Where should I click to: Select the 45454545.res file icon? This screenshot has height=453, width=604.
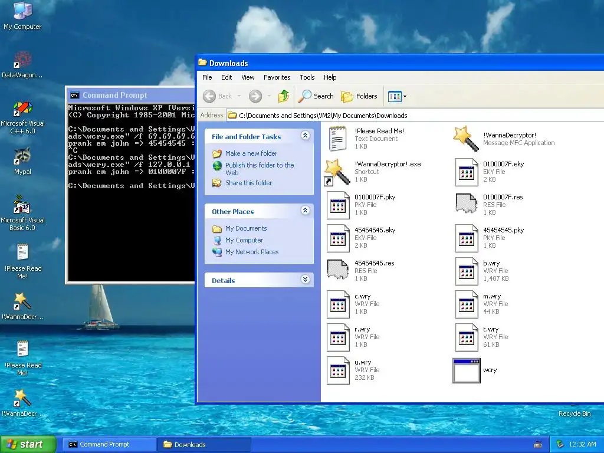tap(338, 269)
